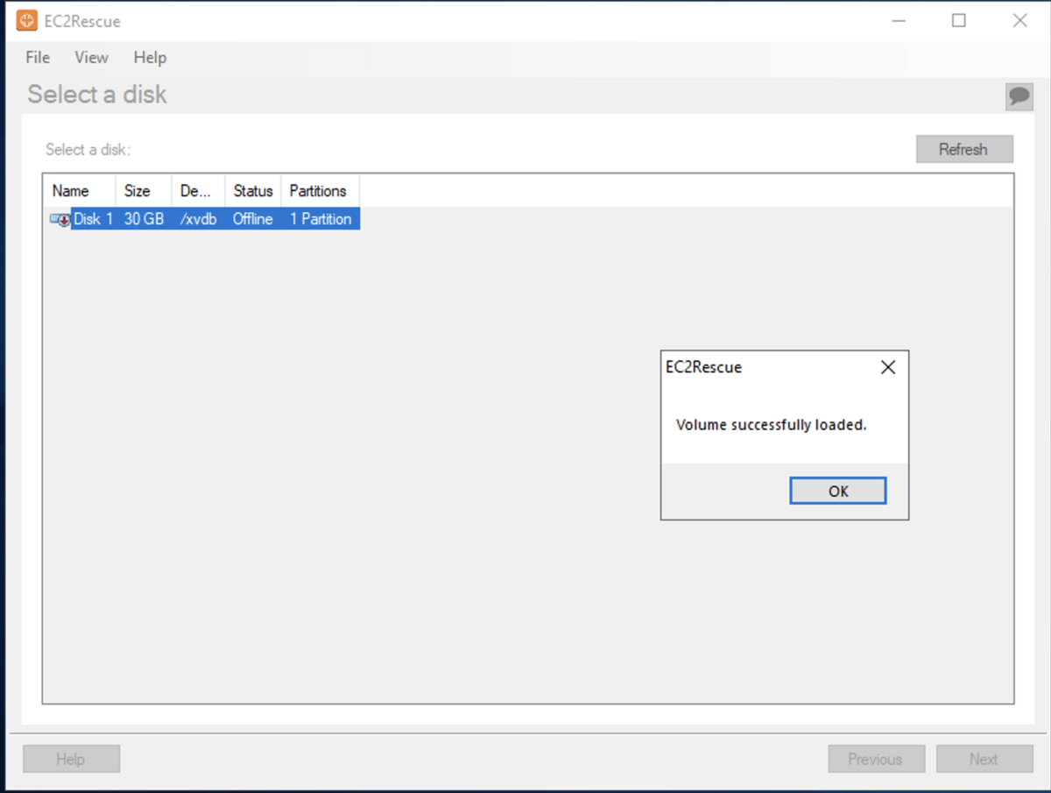Click the Next button
Viewport: 1051px width, 793px height.
pyautogui.click(x=984, y=759)
